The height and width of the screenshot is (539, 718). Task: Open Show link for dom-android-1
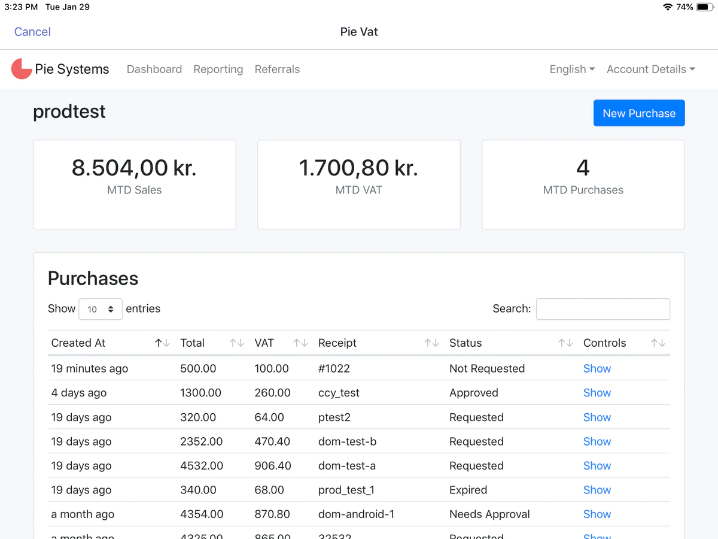point(597,514)
